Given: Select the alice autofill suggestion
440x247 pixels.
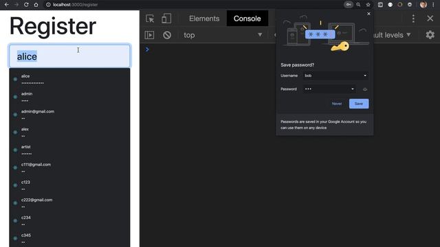Looking at the screenshot, I should (x=69, y=80).
